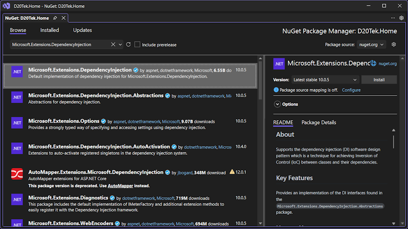Viewport: 408px width, 229px height.
Task: Install the selected package
Action: [379, 79]
